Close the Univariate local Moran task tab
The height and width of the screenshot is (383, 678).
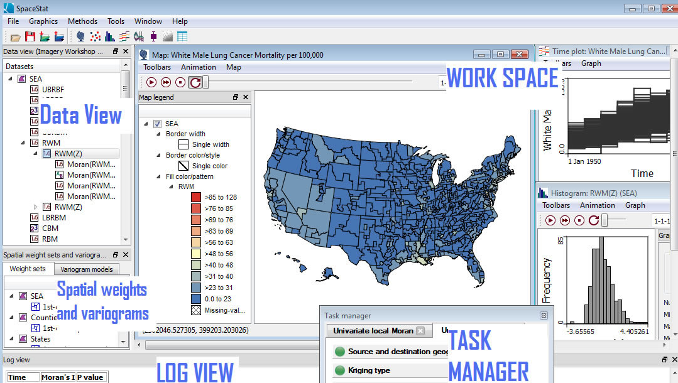coord(420,331)
